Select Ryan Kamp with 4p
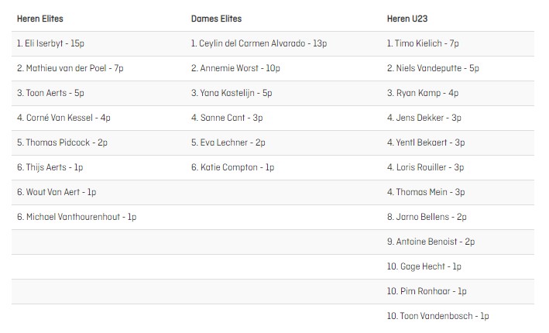Screen dimensions: 549x333 click(423, 93)
